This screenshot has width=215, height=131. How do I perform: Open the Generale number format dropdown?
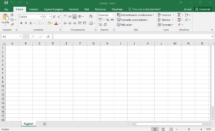pos(113,15)
